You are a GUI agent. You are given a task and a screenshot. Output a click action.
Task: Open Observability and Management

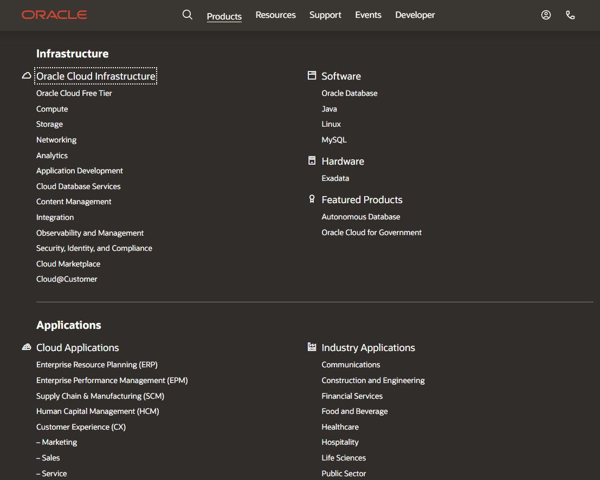[x=90, y=233]
